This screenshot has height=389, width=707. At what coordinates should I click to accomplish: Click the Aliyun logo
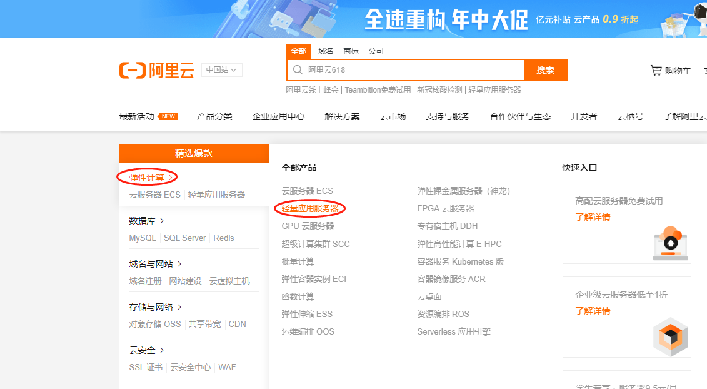pos(156,71)
